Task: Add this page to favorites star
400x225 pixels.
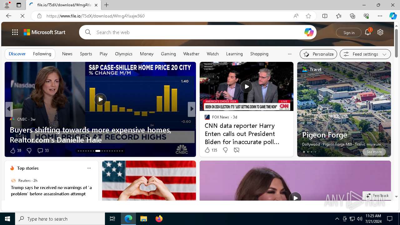Action: point(308,16)
